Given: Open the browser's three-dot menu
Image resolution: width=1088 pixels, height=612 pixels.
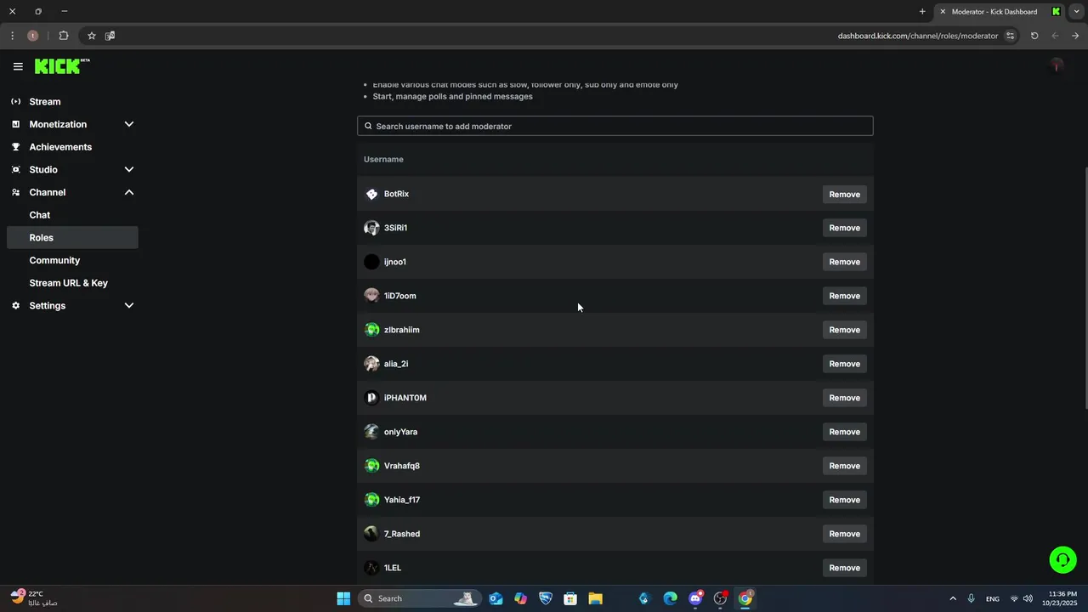Looking at the screenshot, I should click(x=12, y=36).
